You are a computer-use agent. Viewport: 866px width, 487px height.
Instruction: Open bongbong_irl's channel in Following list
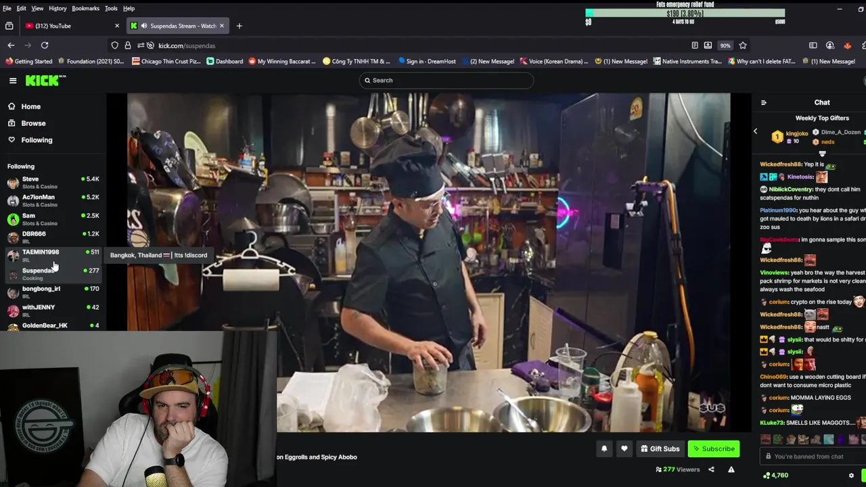53,292
